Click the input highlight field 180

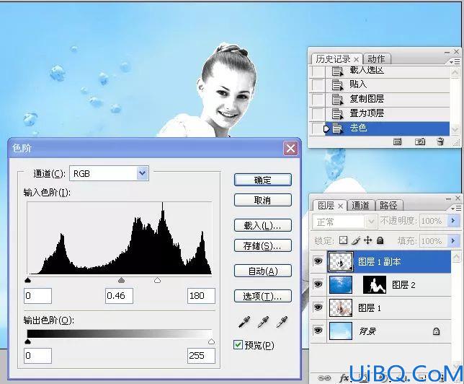[201, 296]
